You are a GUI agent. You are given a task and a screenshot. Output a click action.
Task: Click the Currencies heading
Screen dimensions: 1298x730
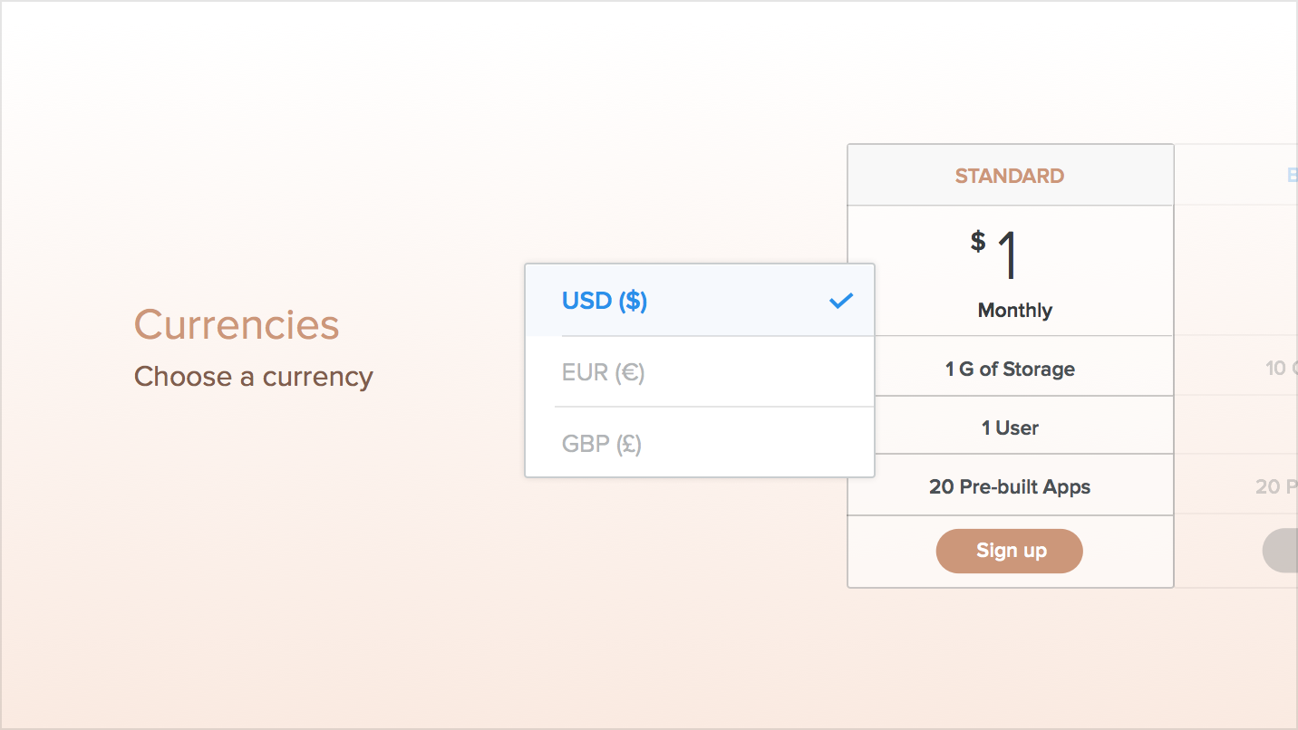tap(237, 324)
